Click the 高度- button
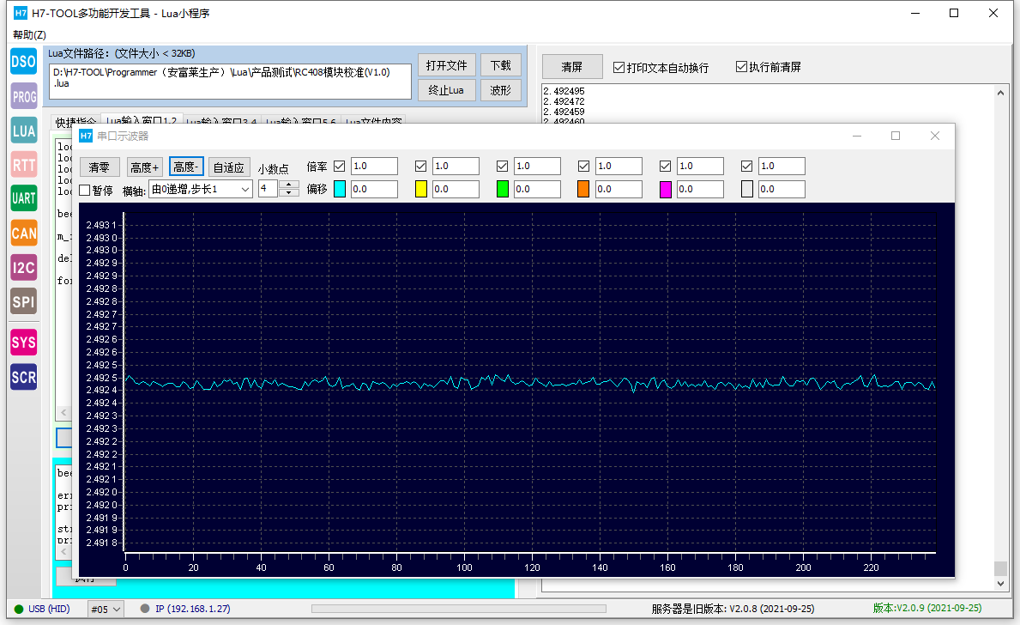The height and width of the screenshot is (625, 1020). (x=186, y=167)
